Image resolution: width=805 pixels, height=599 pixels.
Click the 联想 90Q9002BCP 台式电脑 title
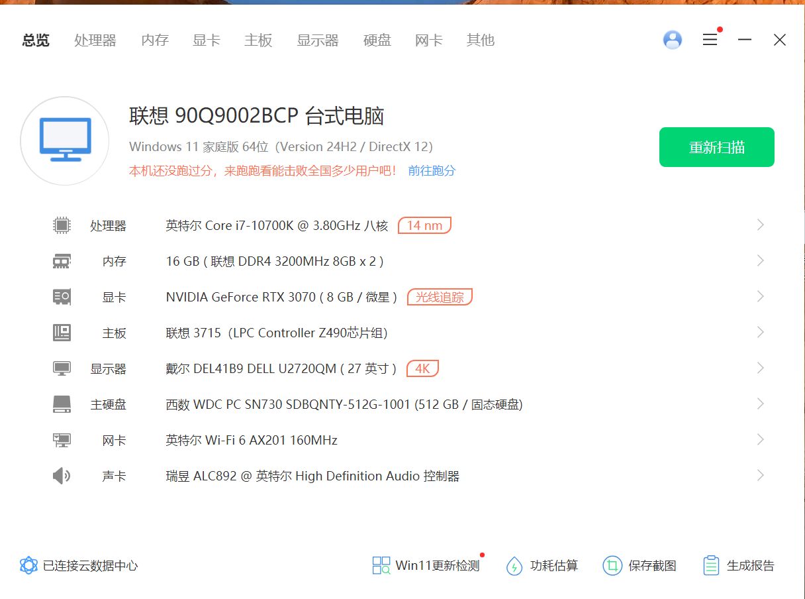[x=257, y=116]
